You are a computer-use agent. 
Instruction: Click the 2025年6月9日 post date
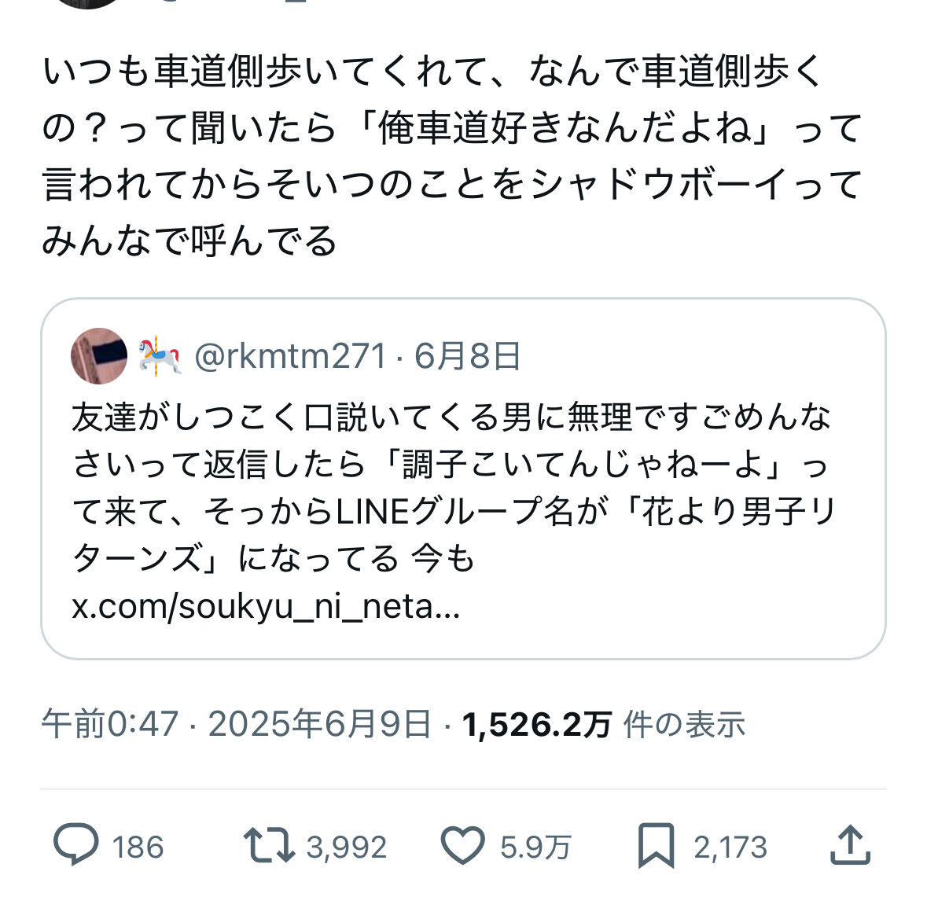click(x=319, y=724)
